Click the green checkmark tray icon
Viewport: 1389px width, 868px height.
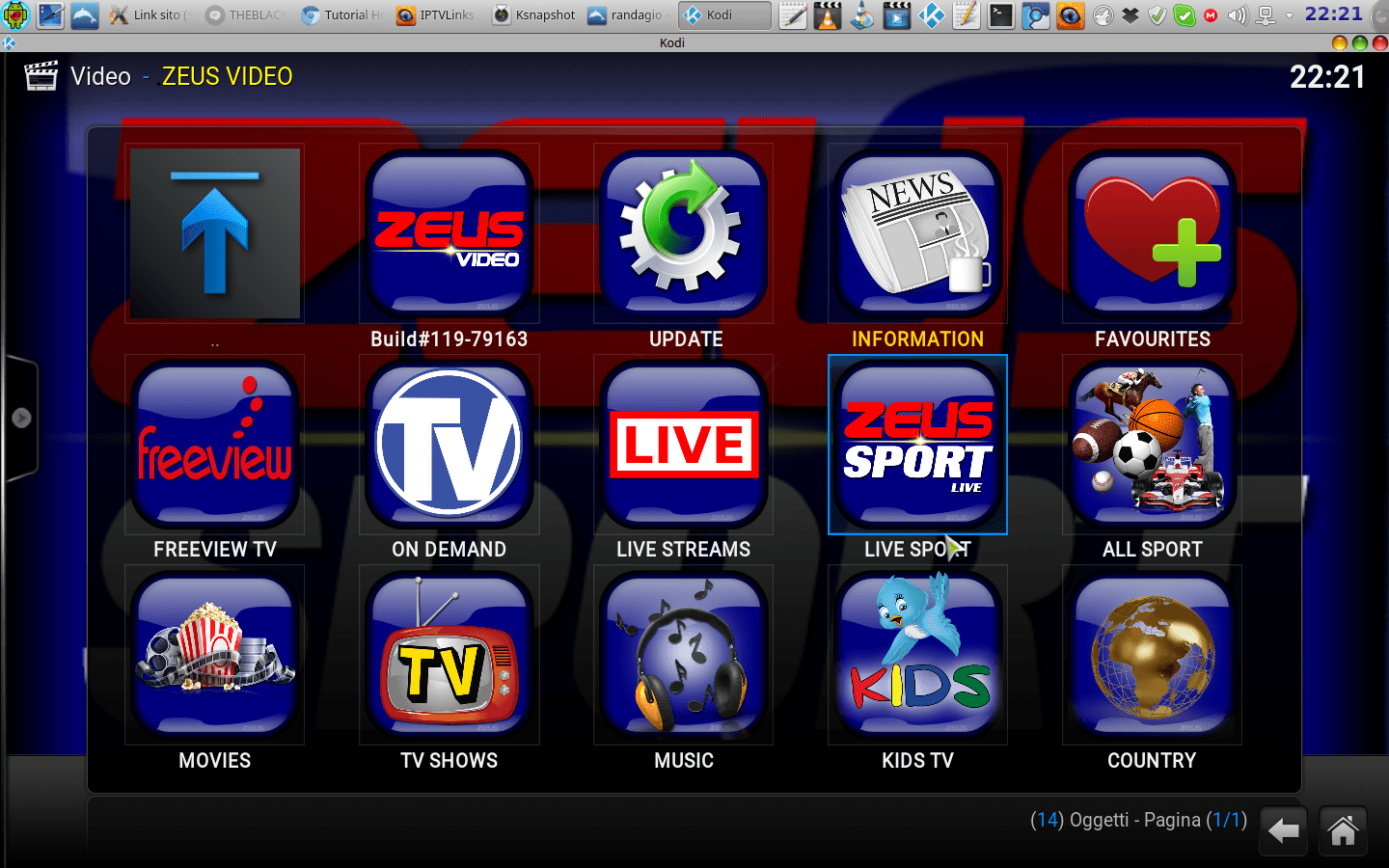(x=1185, y=15)
